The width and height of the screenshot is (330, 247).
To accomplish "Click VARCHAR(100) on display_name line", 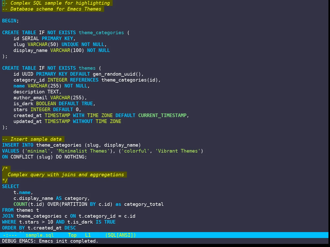I will pos(67,50).
